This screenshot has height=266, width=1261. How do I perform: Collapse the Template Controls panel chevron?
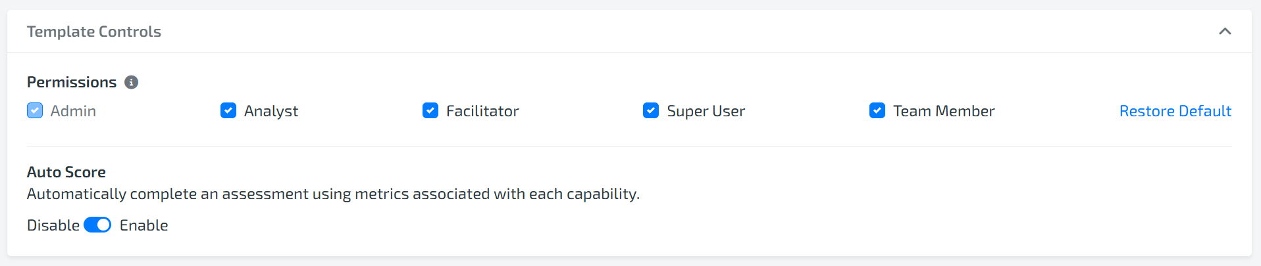(1225, 32)
